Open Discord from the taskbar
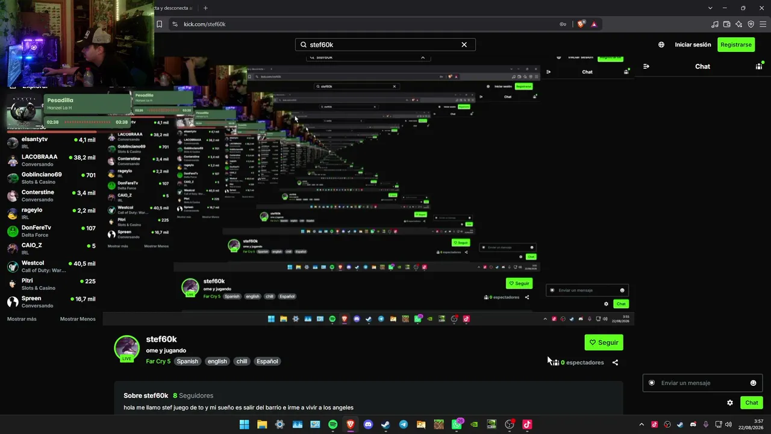771x434 pixels. pyautogui.click(x=368, y=424)
